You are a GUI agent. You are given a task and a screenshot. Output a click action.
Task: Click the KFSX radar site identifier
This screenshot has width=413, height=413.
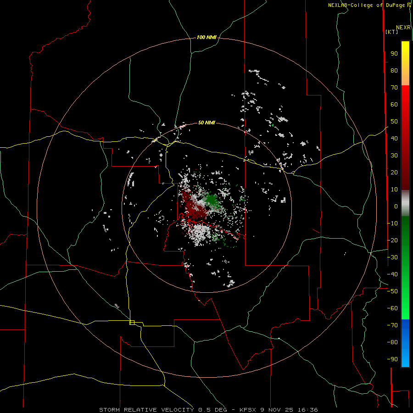[x=248, y=410]
